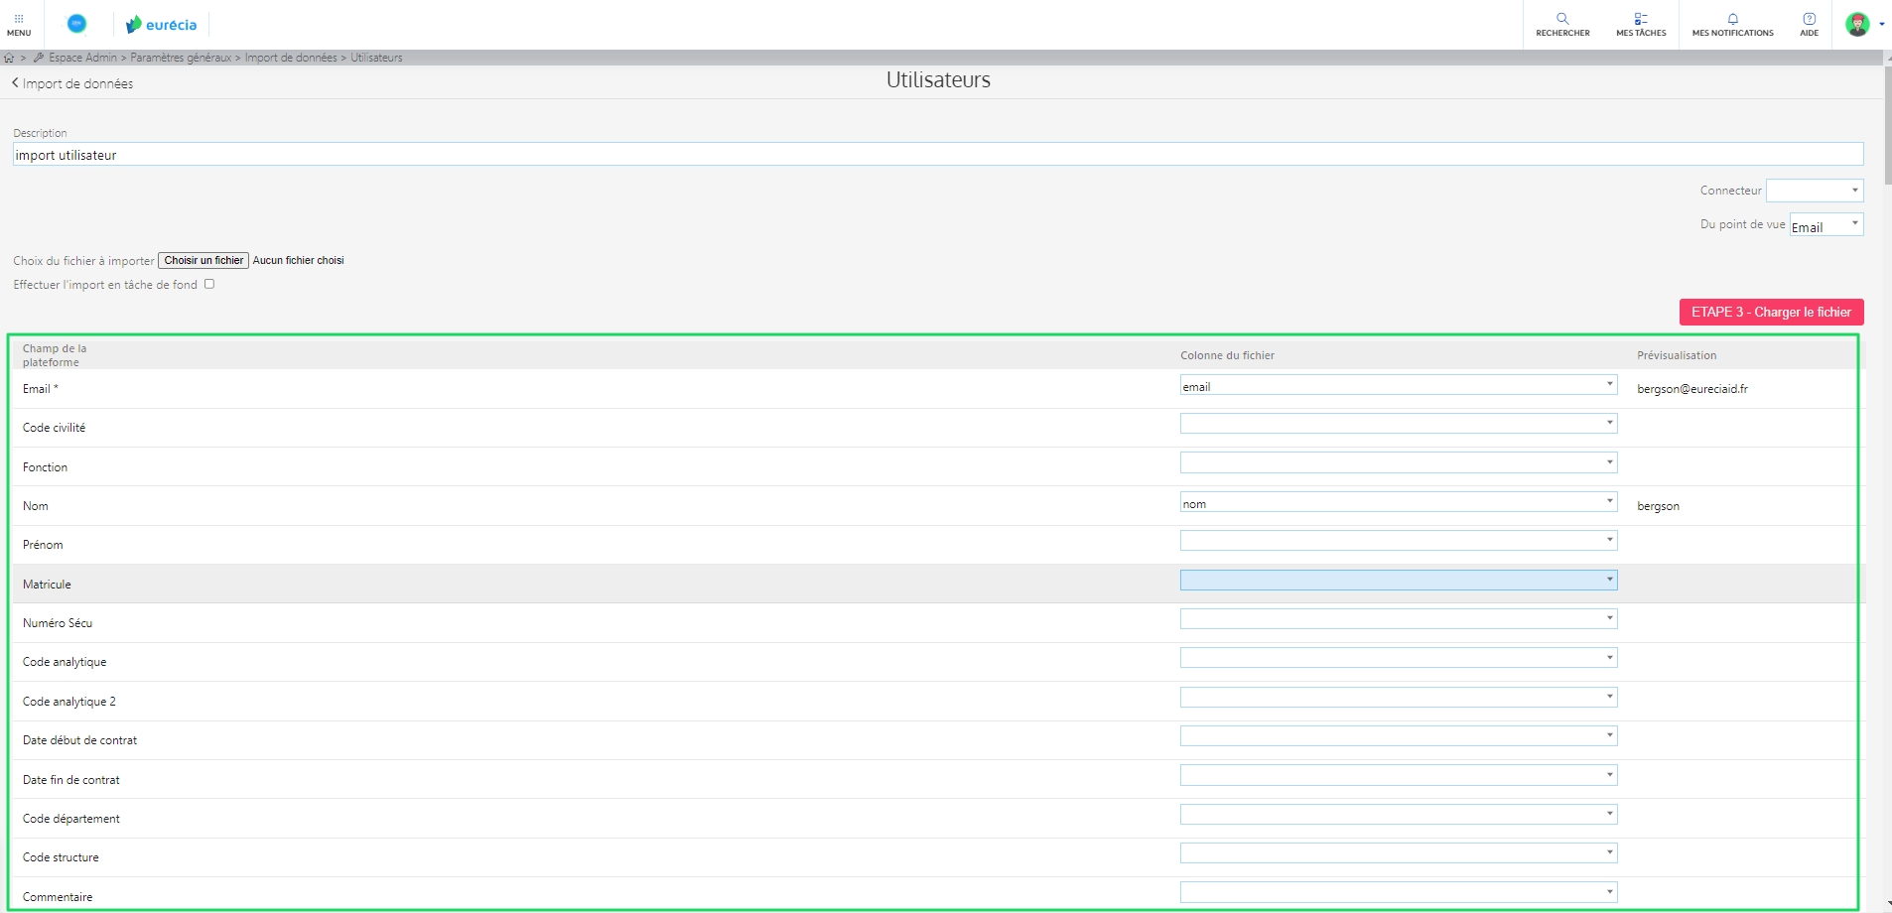
Task: Click the Matricule row label
Action: click(47, 585)
